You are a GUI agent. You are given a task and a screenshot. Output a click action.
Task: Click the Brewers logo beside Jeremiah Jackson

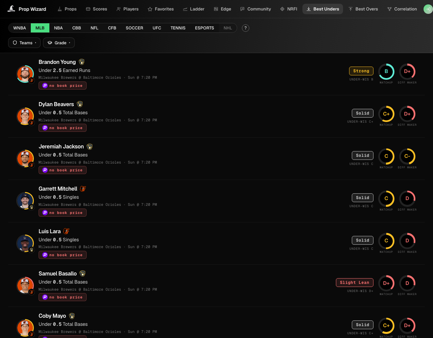(90, 146)
